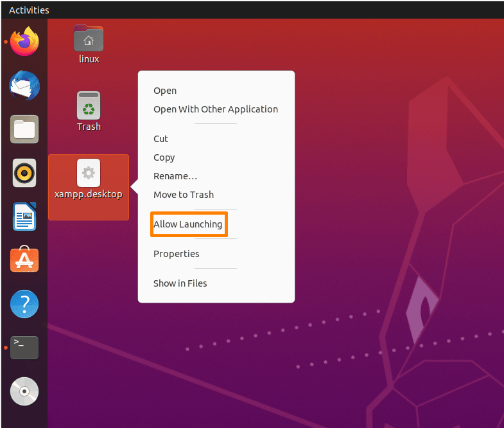Open LibreOffice Writer from the dock
The image size is (504, 428).
[24, 217]
